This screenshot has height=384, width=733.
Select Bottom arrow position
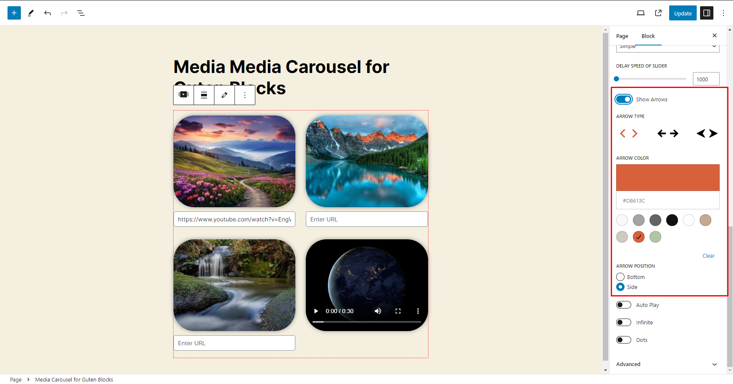(620, 277)
